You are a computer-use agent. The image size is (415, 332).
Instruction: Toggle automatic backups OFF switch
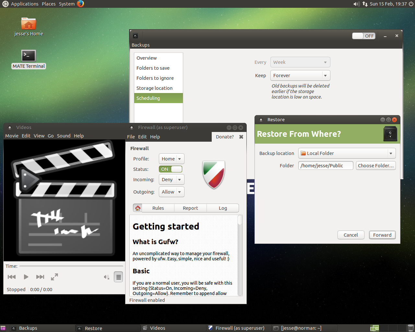click(x=364, y=36)
